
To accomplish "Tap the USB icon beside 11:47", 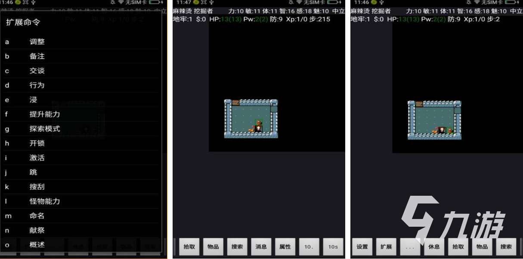I will (211, 3).
